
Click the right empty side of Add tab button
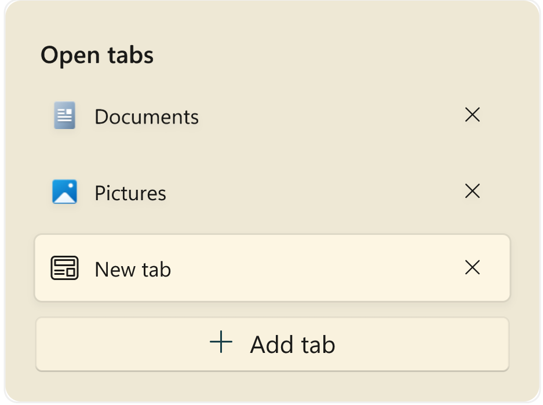pos(429,344)
